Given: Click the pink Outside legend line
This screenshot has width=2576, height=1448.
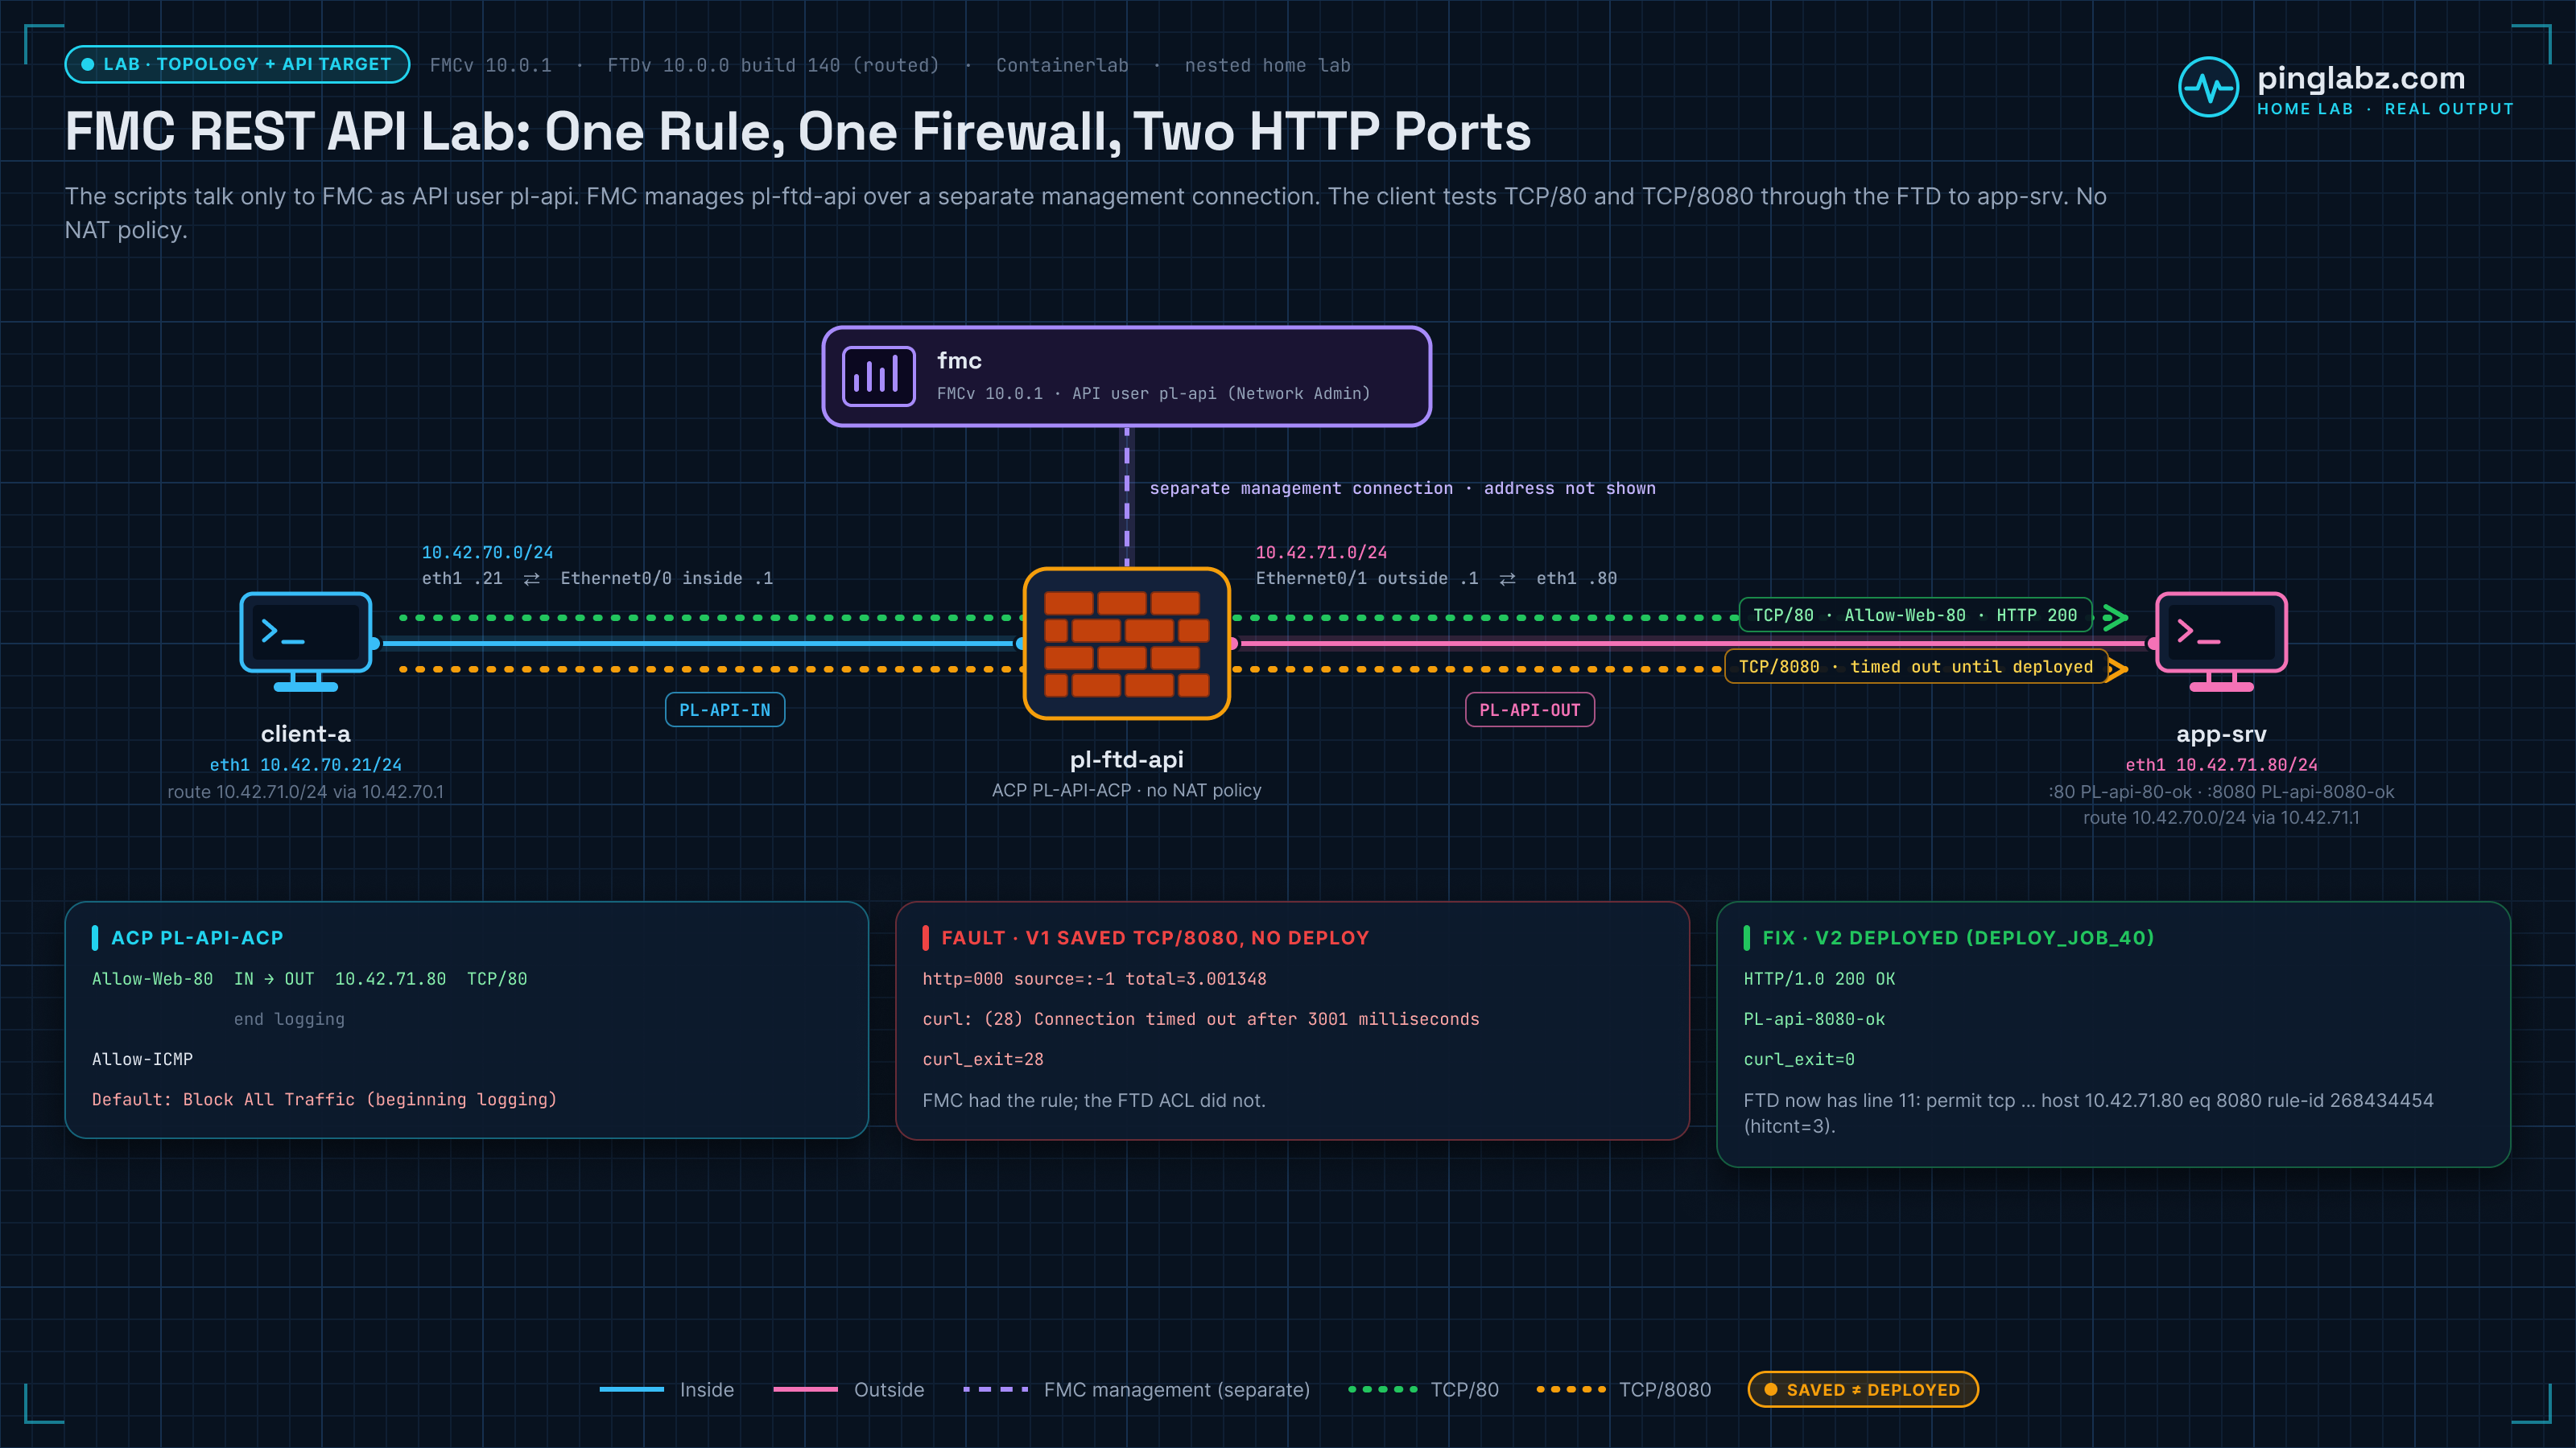Looking at the screenshot, I should [805, 1389].
